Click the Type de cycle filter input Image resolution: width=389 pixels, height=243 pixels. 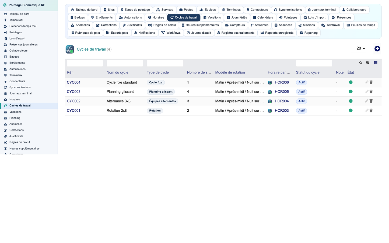[x=165, y=63]
